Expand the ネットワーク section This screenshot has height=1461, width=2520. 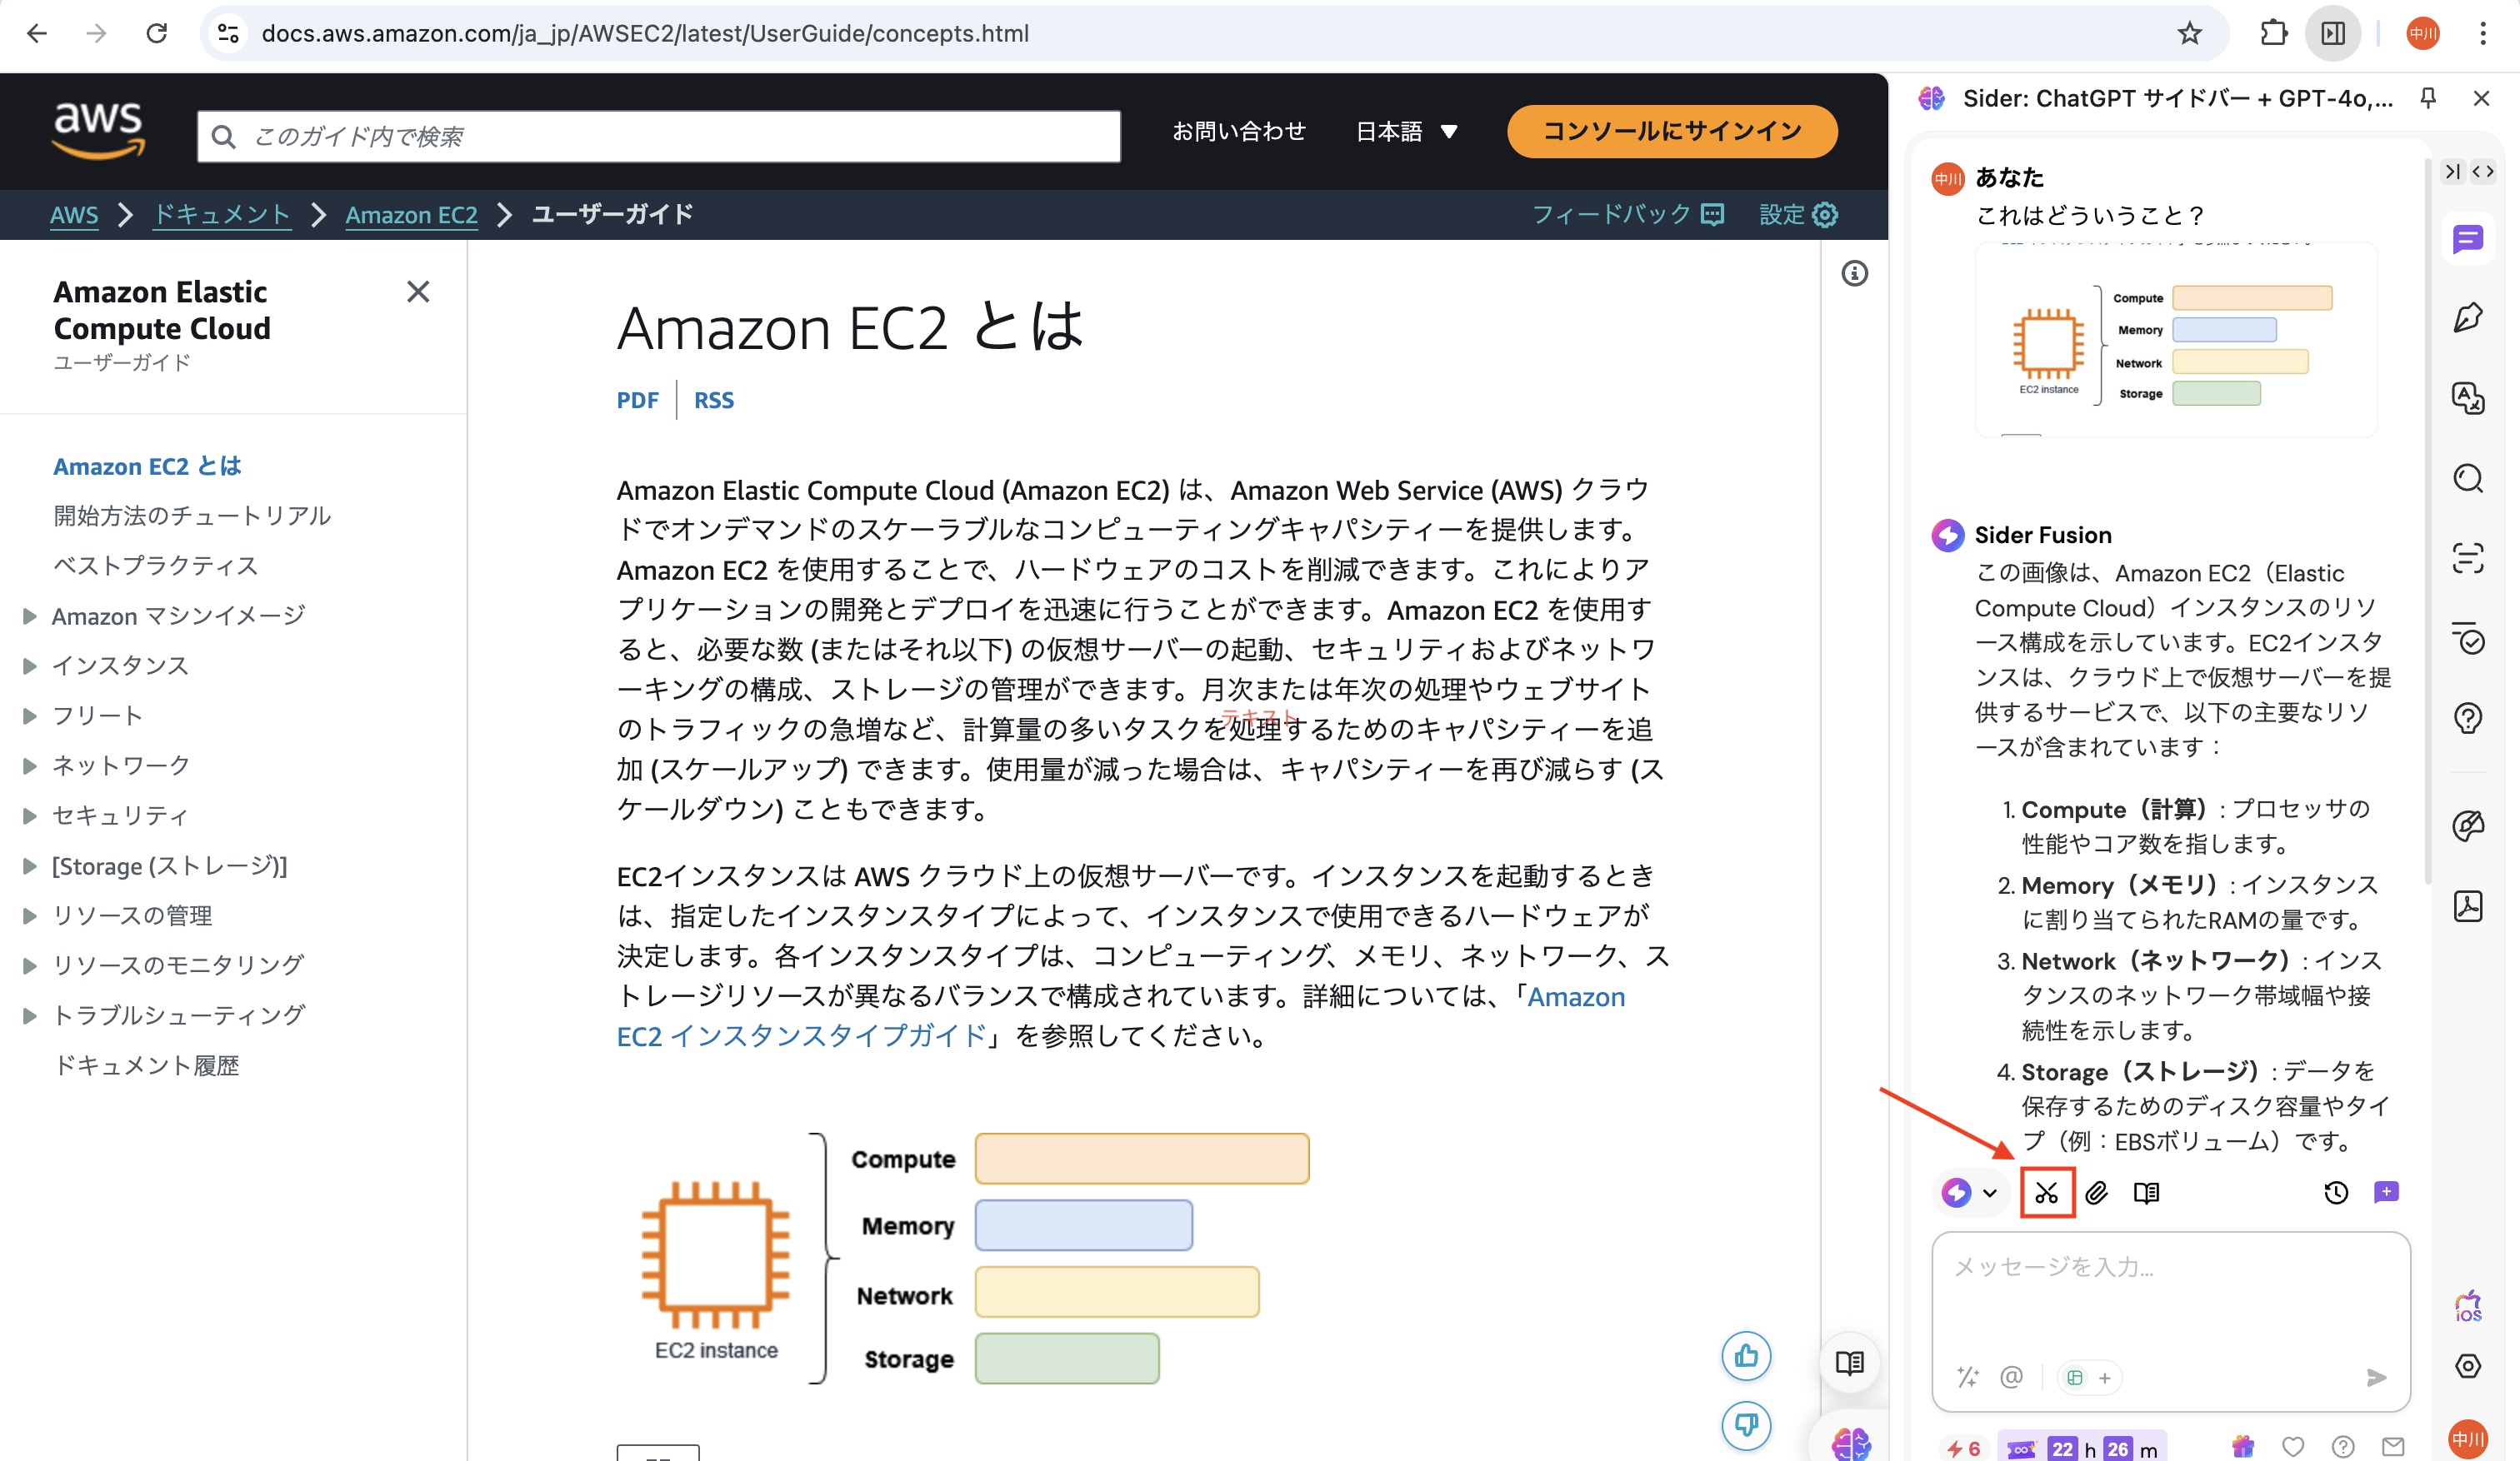click(30, 765)
